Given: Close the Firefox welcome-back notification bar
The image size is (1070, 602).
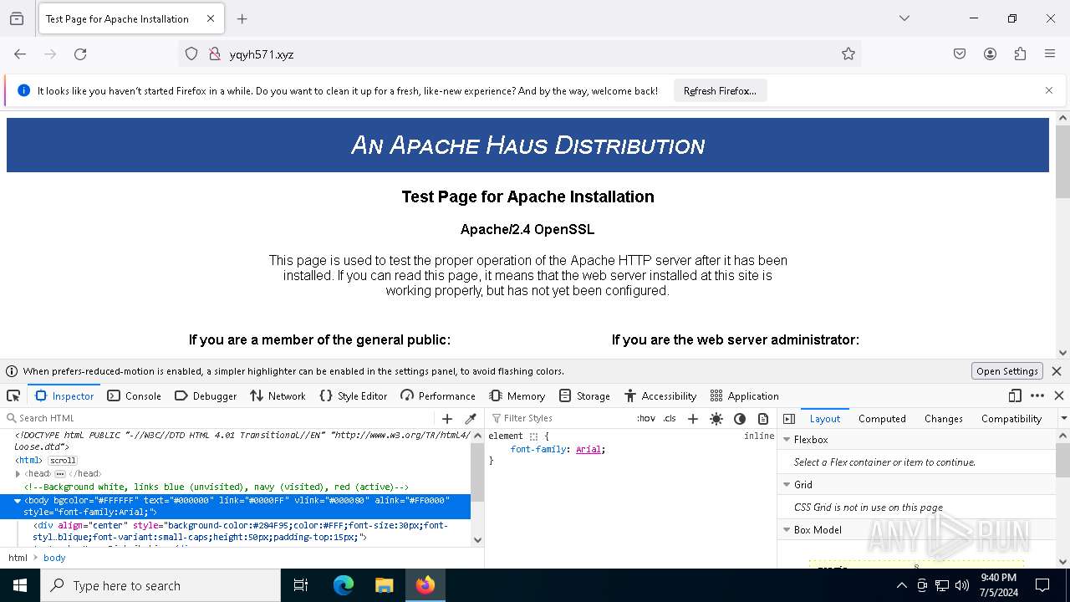Looking at the screenshot, I should (x=1049, y=90).
